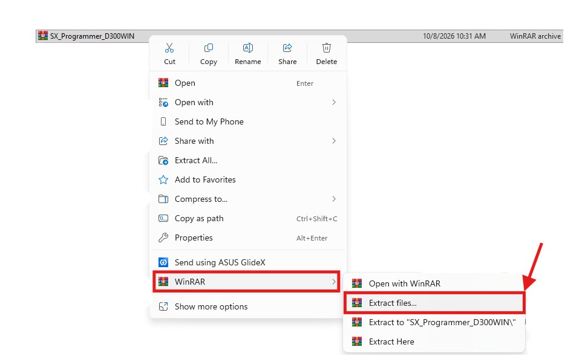
Task: Expand the WinRAR submenu arrow
Action: click(334, 282)
